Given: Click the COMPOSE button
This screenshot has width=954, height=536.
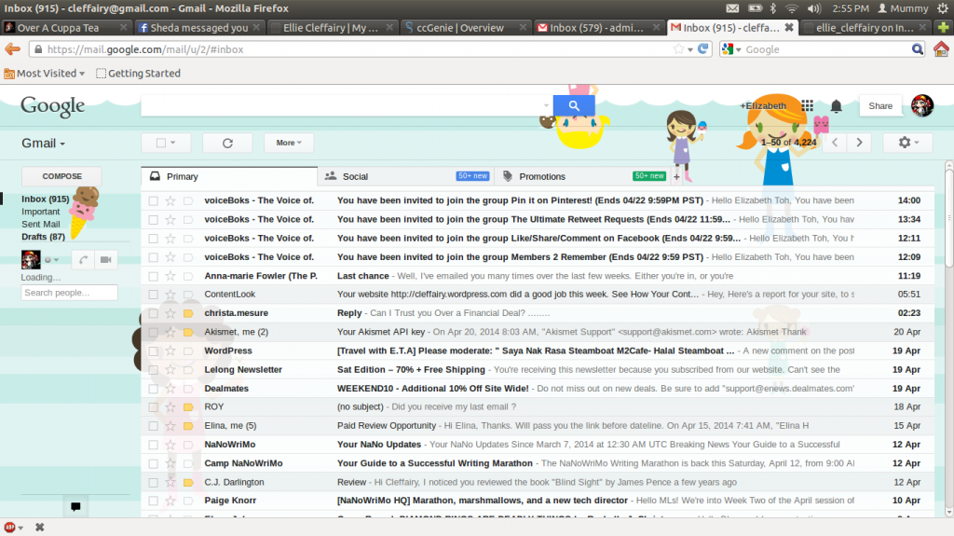Looking at the screenshot, I should point(61,176).
